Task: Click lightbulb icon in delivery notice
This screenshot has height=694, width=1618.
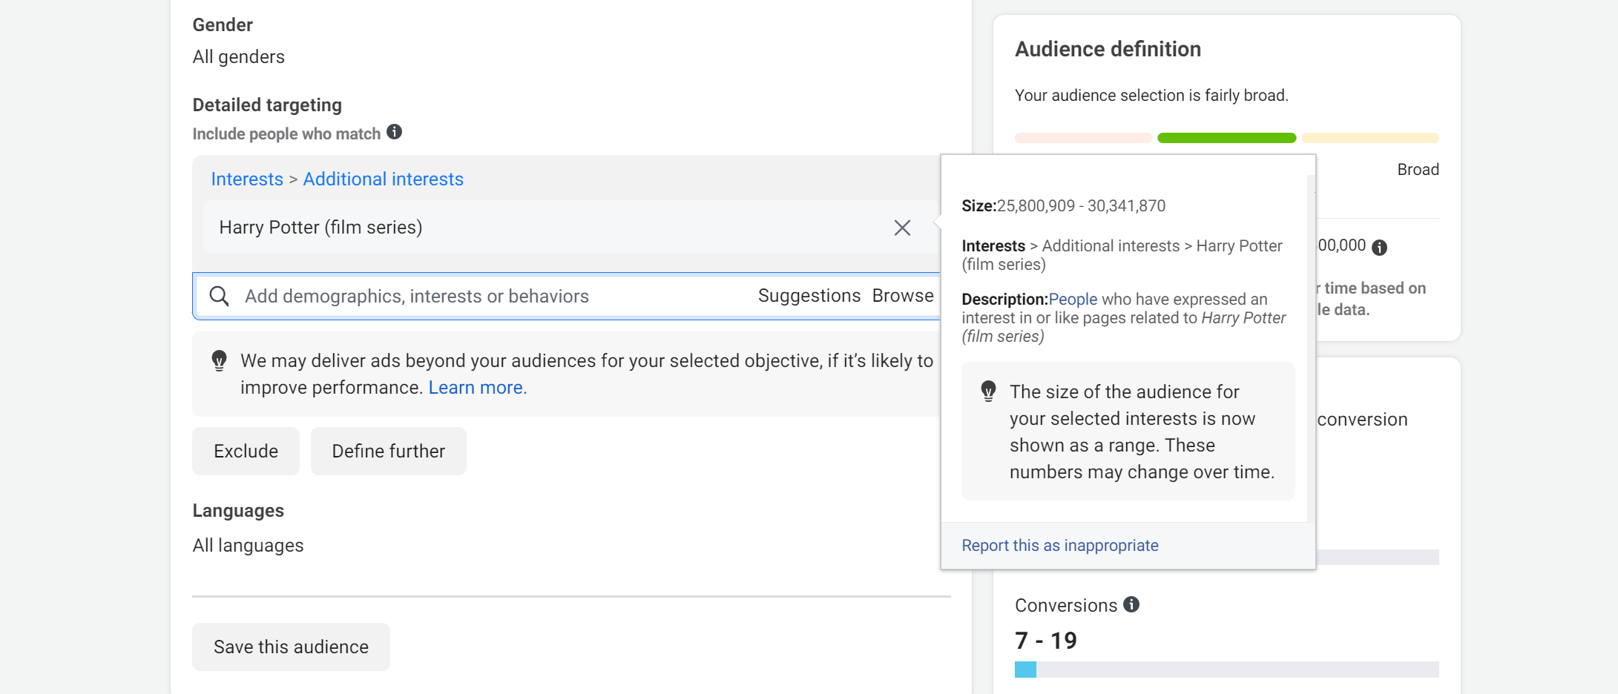Action: tap(219, 361)
